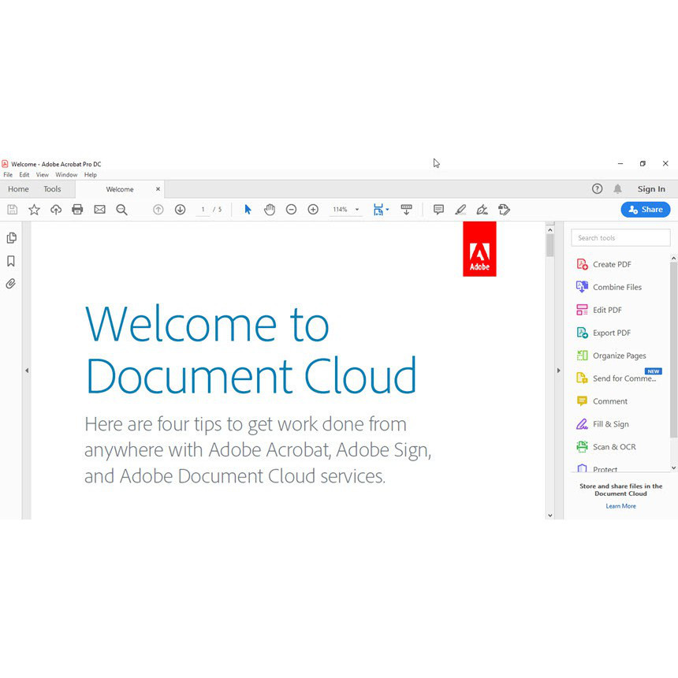
Task: Go to next page arrow
Action: pos(180,210)
